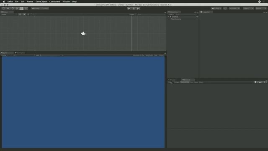Switch to the Animator tab
The width and height of the screenshot is (268, 151).
[x=21, y=53]
